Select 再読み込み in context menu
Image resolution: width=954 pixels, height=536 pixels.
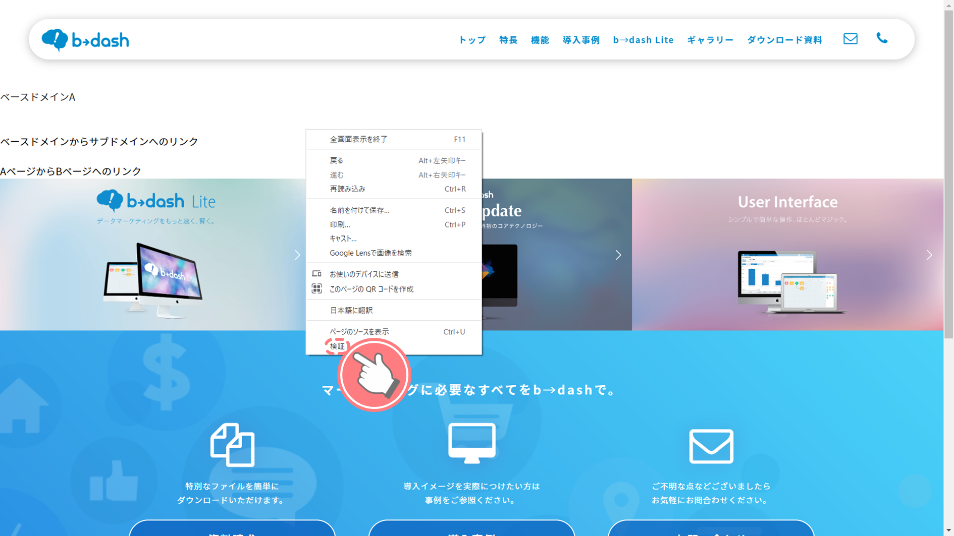(x=394, y=189)
